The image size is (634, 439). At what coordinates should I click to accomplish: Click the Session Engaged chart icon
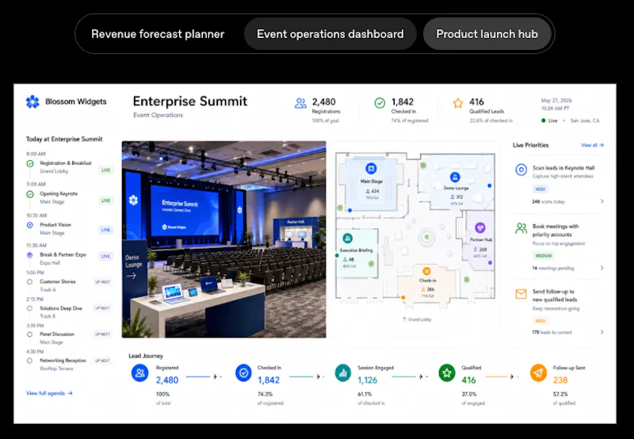pyautogui.click(x=343, y=372)
